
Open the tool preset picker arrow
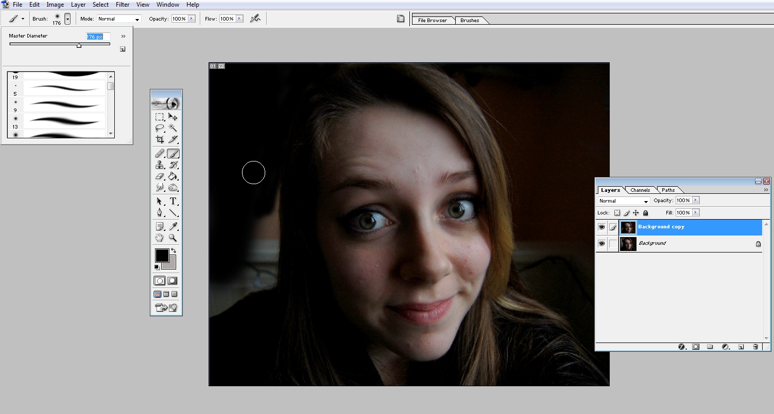coord(23,19)
